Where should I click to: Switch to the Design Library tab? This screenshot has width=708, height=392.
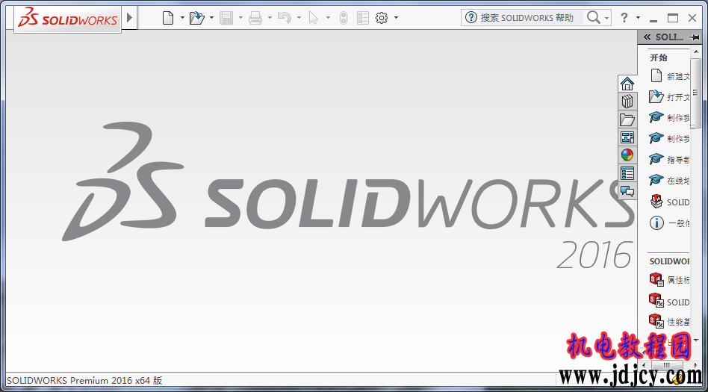point(627,101)
